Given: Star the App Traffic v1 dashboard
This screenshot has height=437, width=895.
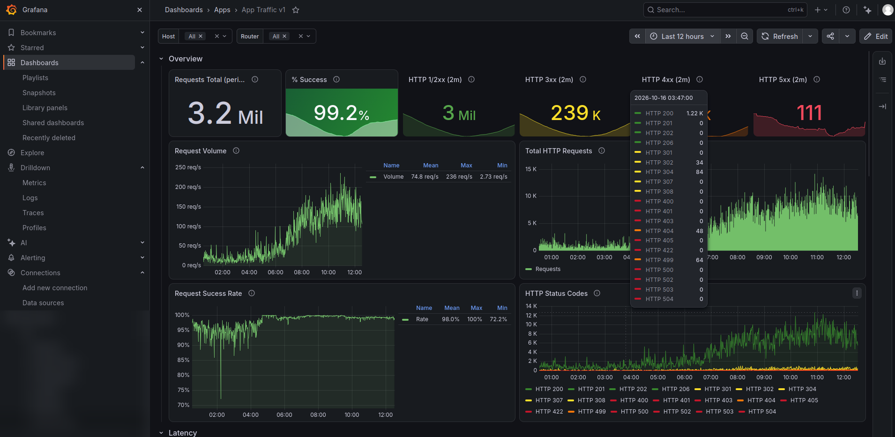Looking at the screenshot, I should pyautogui.click(x=296, y=10).
